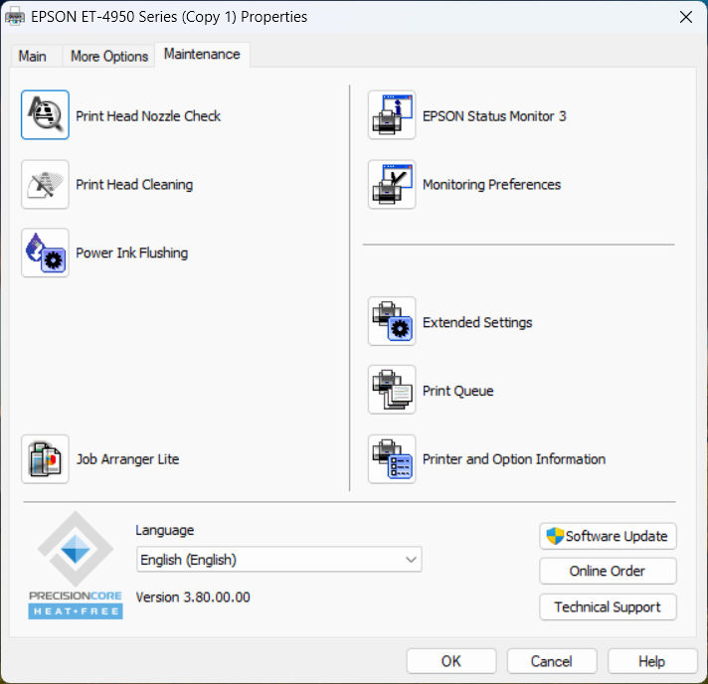Open EPSON Status Monitor 3 icon
This screenshot has height=684, width=708.
392,114
